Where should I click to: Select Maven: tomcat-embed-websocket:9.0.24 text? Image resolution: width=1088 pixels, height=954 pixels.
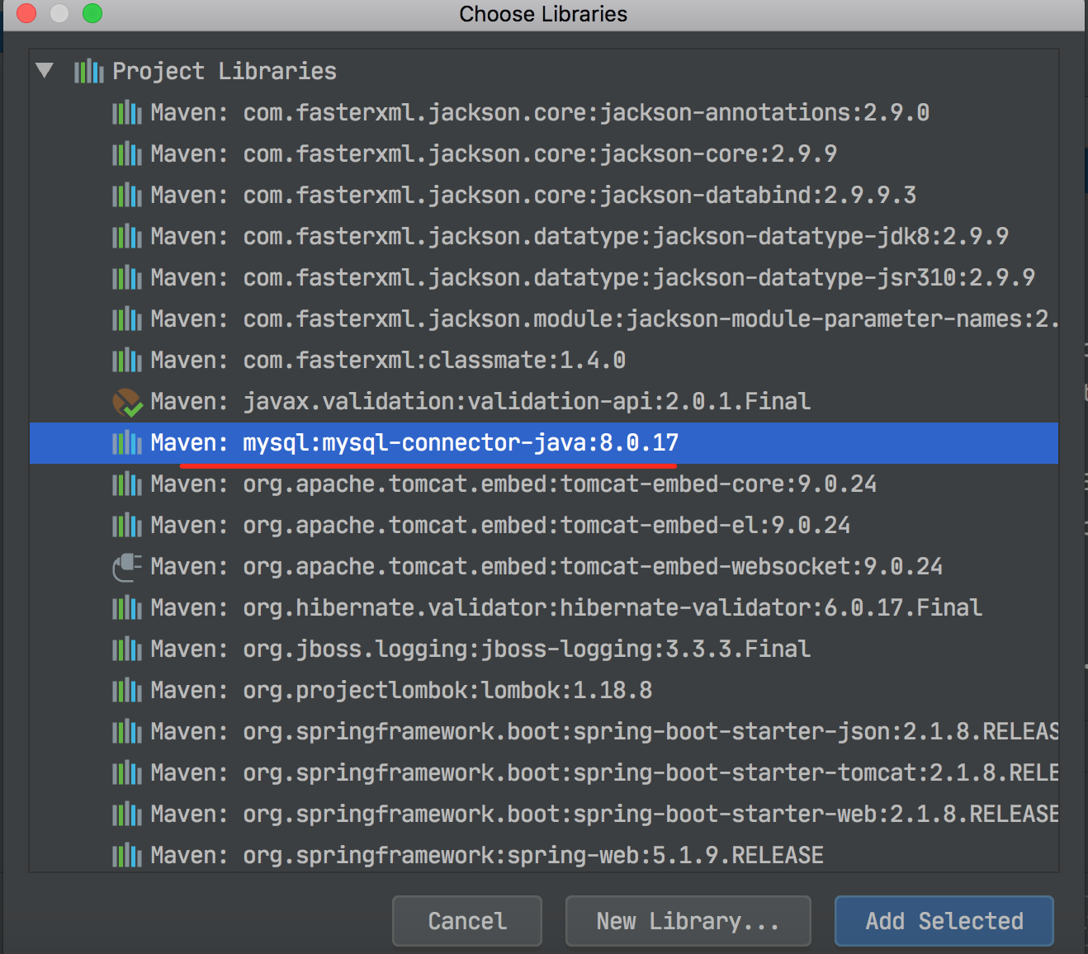(546, 566)
